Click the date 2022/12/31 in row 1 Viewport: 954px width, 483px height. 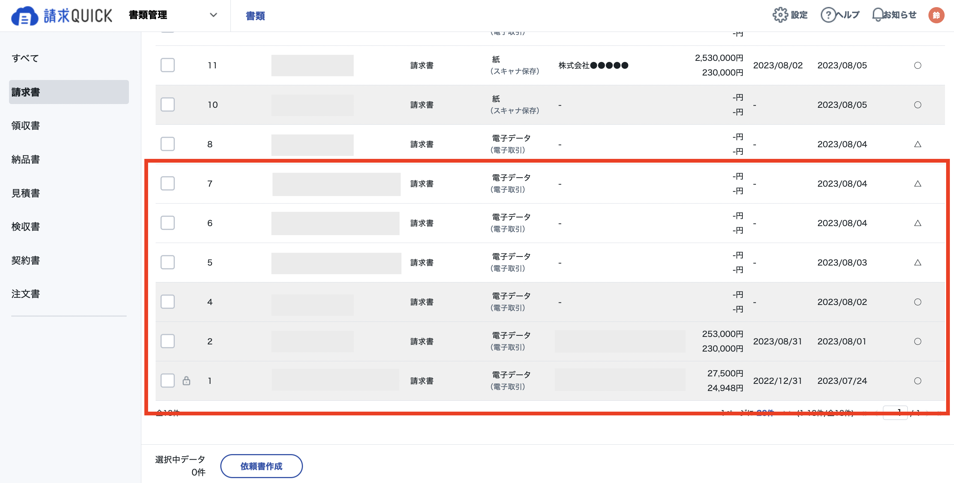point(778,381)
